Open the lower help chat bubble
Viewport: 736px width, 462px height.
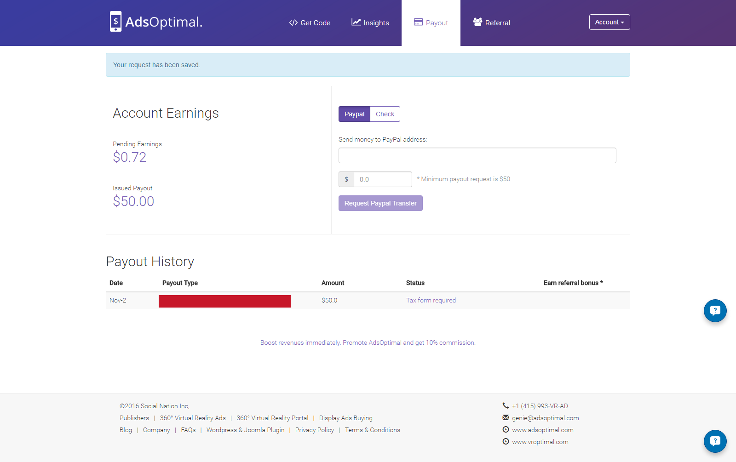[x=715, y=441]
